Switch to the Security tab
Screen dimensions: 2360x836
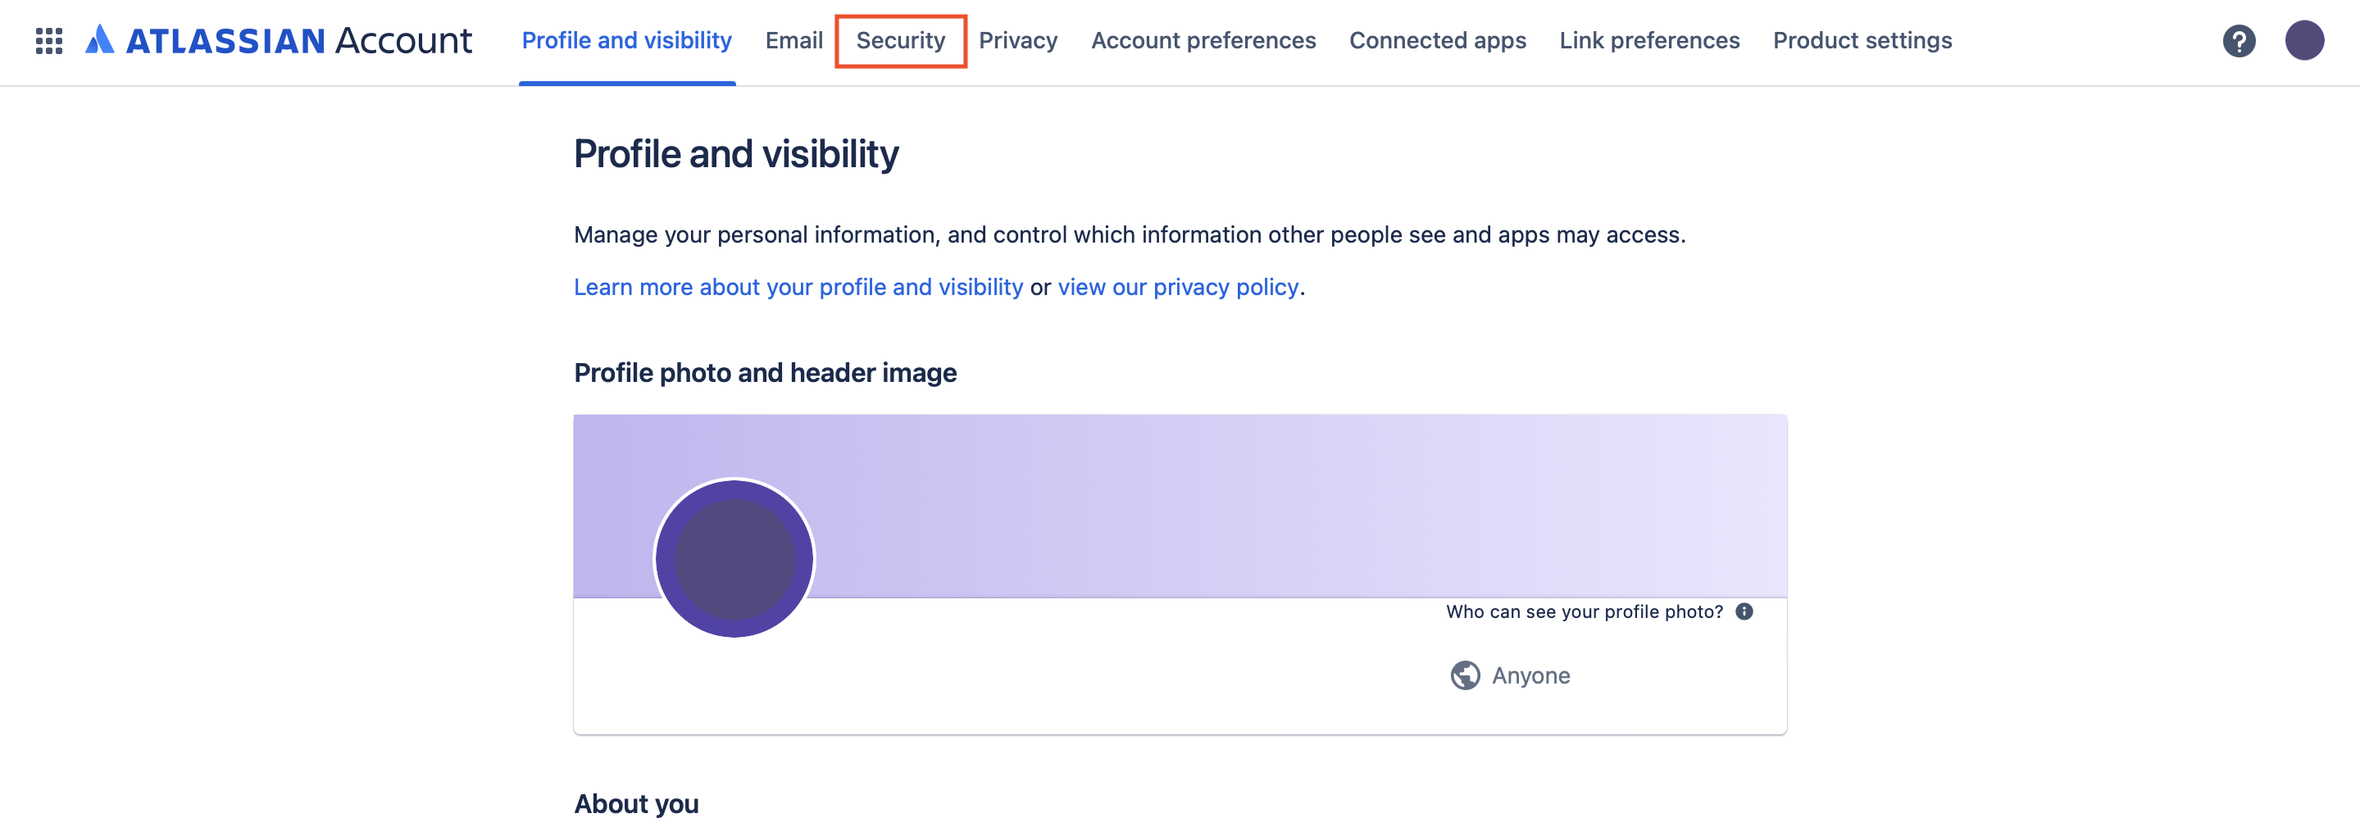[x=901, y=40]
